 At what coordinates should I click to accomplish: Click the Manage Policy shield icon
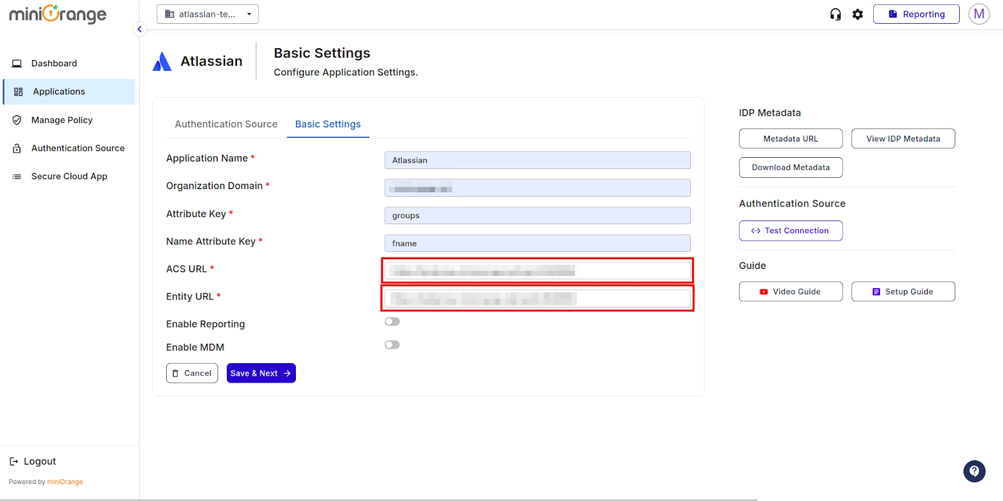pyautogui.click(x=17, y=120)
